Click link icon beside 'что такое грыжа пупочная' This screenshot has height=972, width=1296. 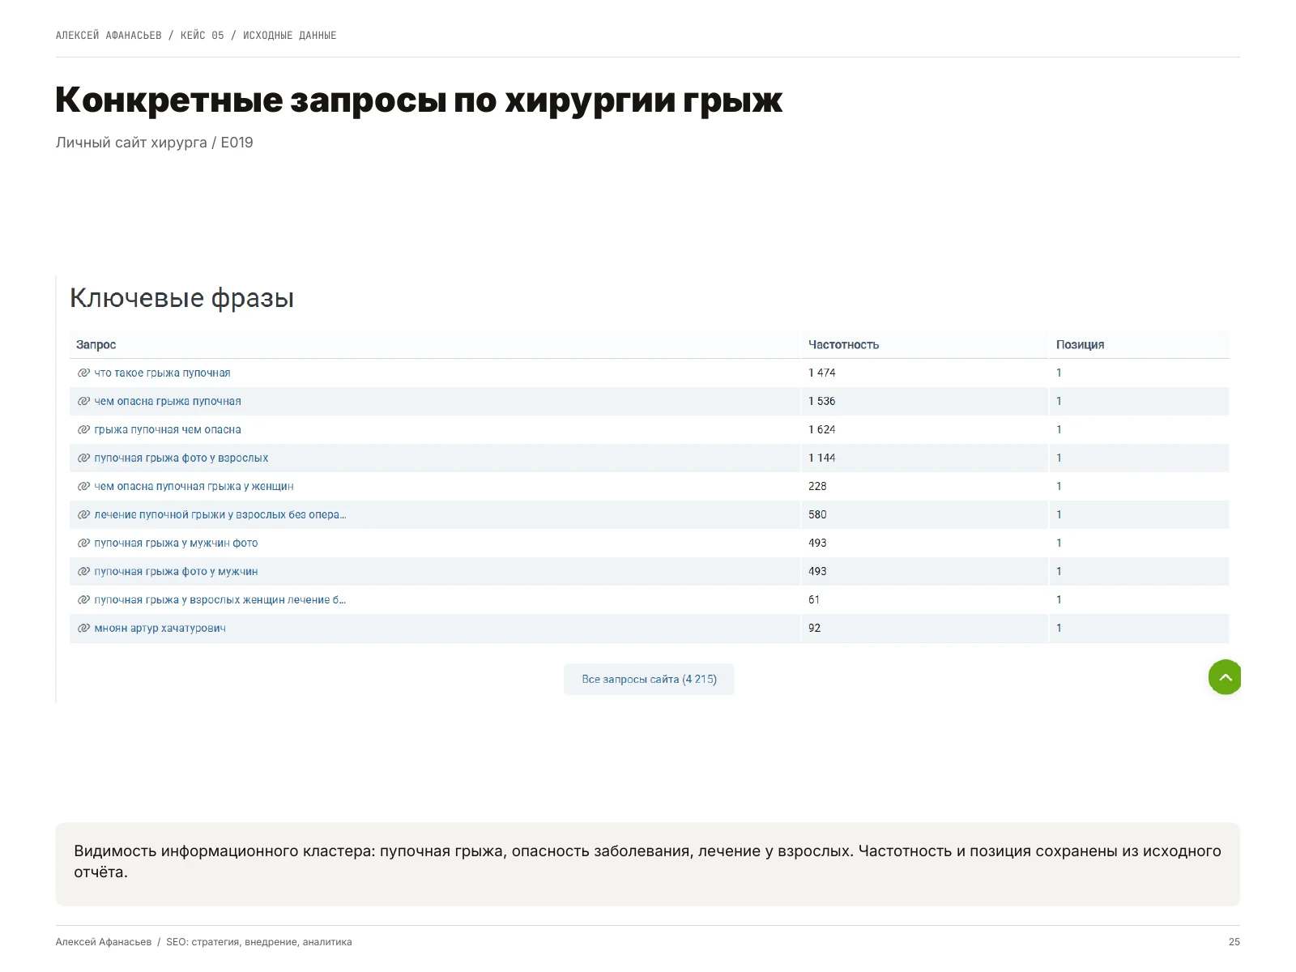83,373
